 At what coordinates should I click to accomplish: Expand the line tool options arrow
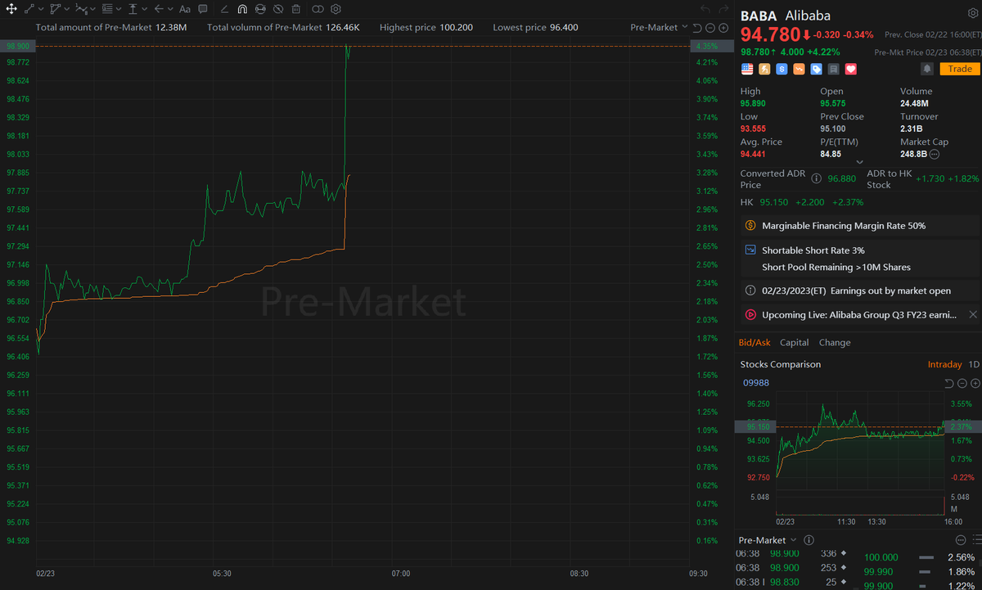pos(41,9)
